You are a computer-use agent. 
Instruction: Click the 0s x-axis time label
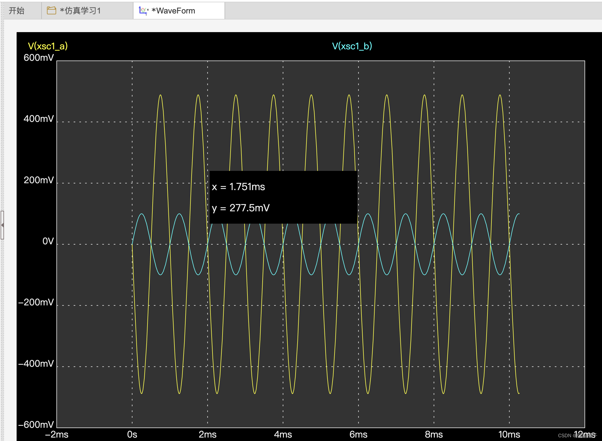pos(132,434)
